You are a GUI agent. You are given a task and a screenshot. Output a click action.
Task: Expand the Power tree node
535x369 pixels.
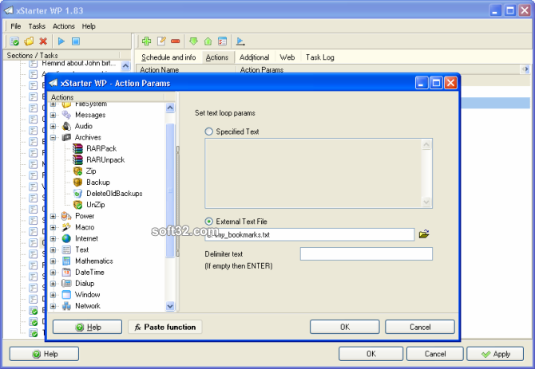(53, 216)
